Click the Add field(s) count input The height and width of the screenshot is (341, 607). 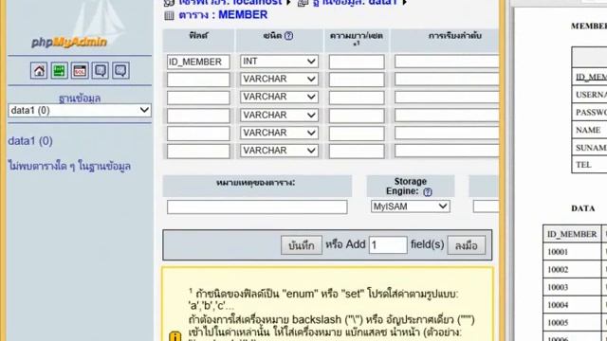(x=388, y=245)
